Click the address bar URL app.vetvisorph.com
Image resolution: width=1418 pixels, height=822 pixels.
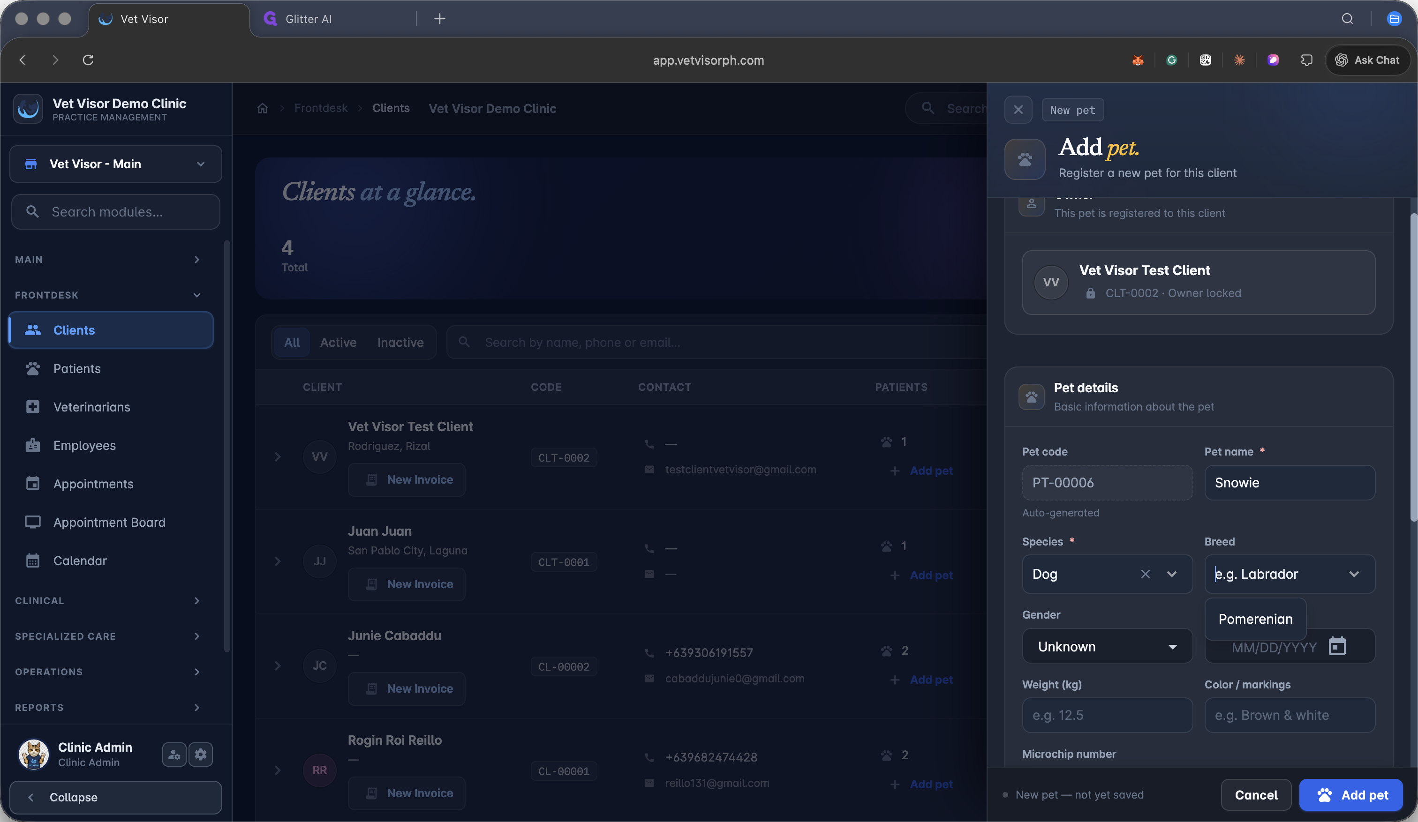pos(709,60)
